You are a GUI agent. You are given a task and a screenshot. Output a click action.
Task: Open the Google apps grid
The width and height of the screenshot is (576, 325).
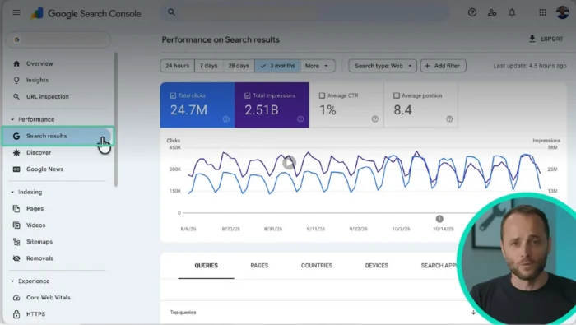(542, 12)
